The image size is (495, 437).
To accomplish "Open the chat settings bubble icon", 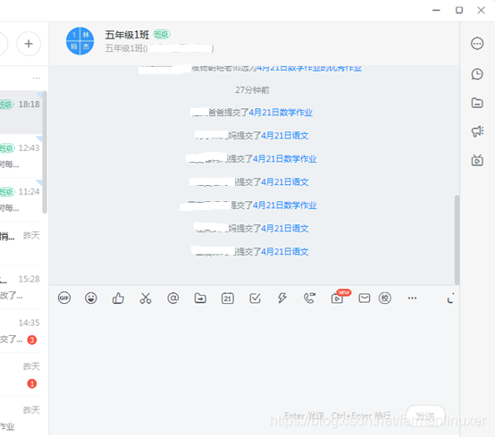I will click(x=477, y=44).
